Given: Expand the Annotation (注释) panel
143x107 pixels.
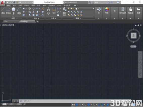Looking at the screenshot, I should coord(53,18).
